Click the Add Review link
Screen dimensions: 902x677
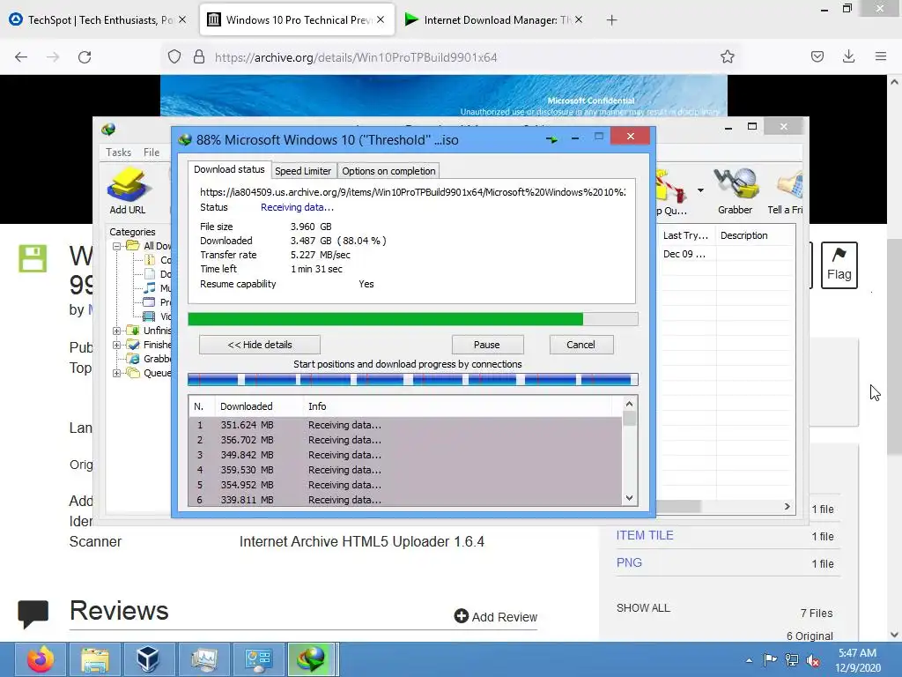point(496,616)
